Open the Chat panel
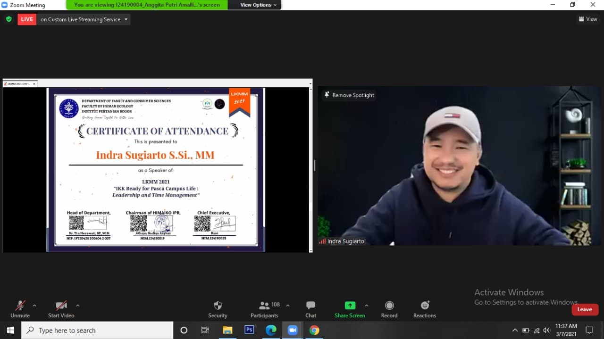Screen dimensions: 604x339 click(x=310, y=306)
